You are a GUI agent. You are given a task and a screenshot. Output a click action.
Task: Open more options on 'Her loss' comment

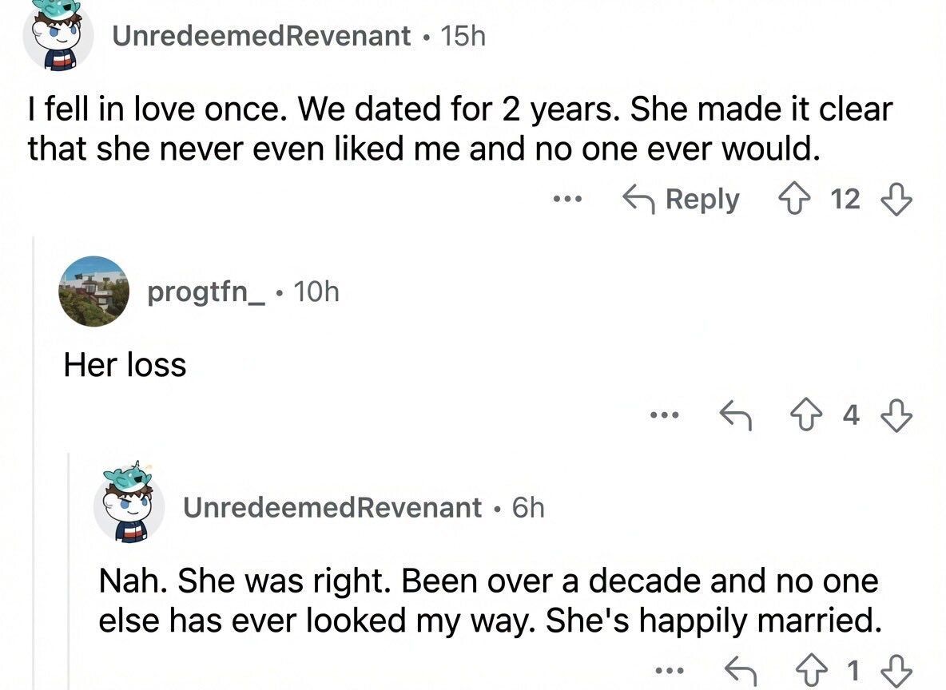tap(664, 415)
